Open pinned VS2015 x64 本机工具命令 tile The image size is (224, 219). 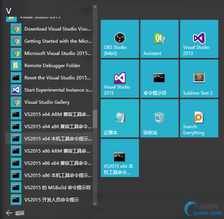point(120,158)
